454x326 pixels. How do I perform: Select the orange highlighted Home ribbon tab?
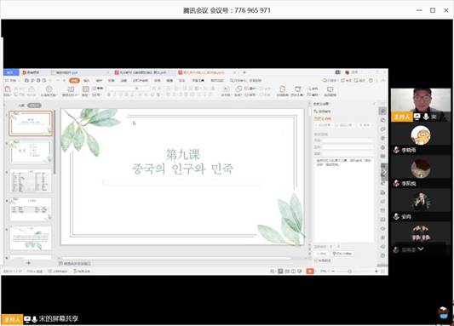[74, 80]
